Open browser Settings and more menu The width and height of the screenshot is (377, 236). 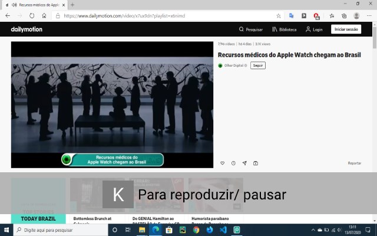coord(369,16)
